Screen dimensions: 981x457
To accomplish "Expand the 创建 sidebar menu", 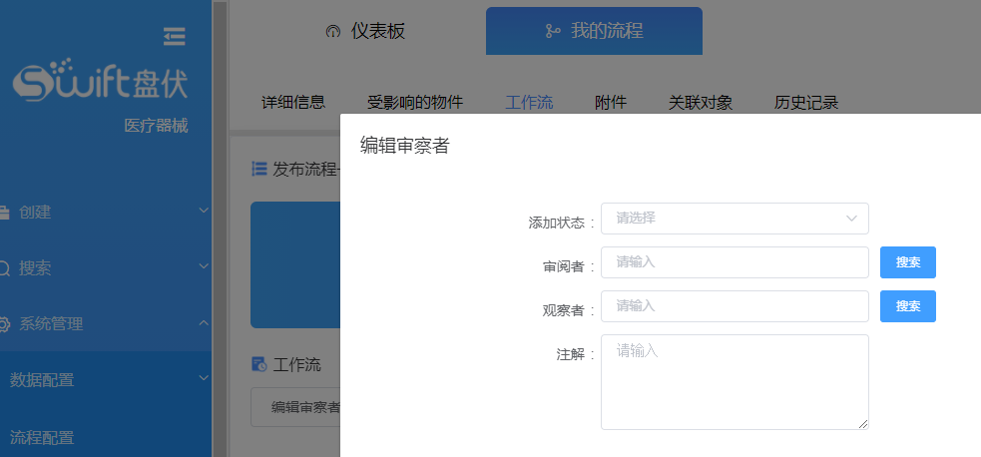I will (204, 212).
